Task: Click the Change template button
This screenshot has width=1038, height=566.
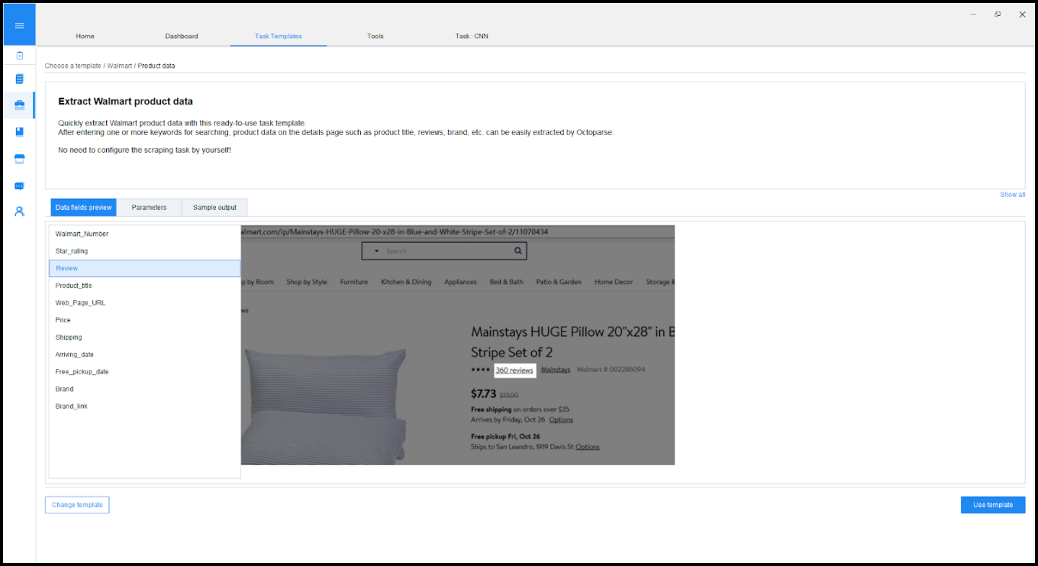Action: [77, 505]
